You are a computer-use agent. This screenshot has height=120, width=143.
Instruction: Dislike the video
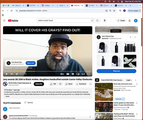60,84
